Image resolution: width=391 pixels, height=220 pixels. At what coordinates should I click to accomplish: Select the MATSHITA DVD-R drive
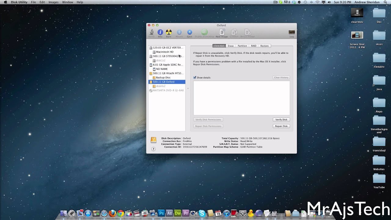[x=167, y=90]
